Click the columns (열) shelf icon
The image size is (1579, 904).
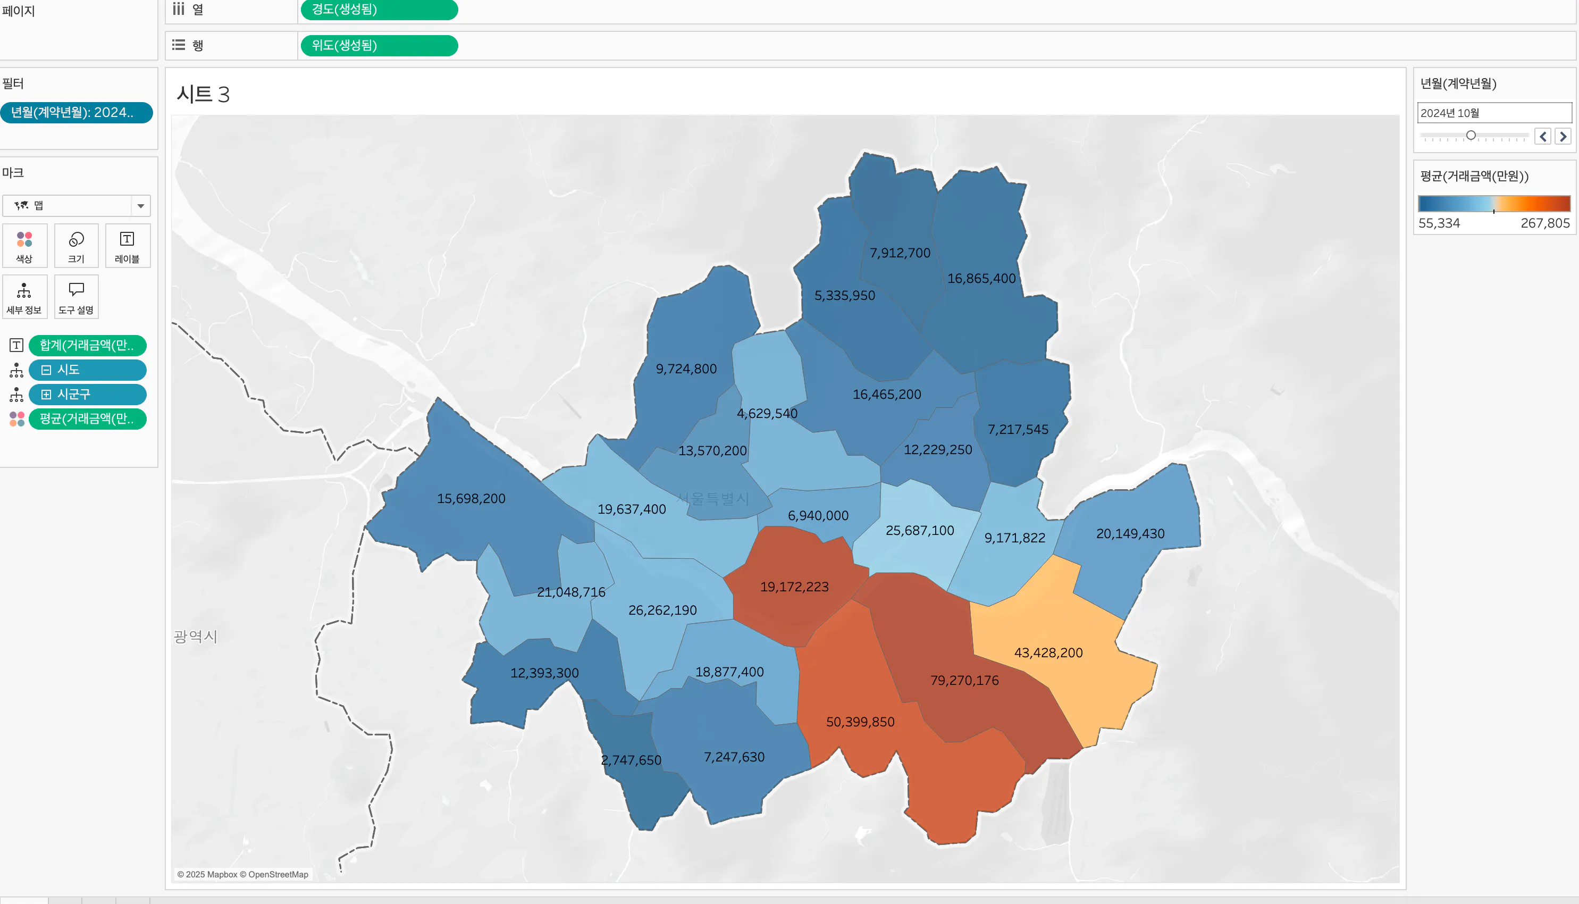(x=179, y=9)
